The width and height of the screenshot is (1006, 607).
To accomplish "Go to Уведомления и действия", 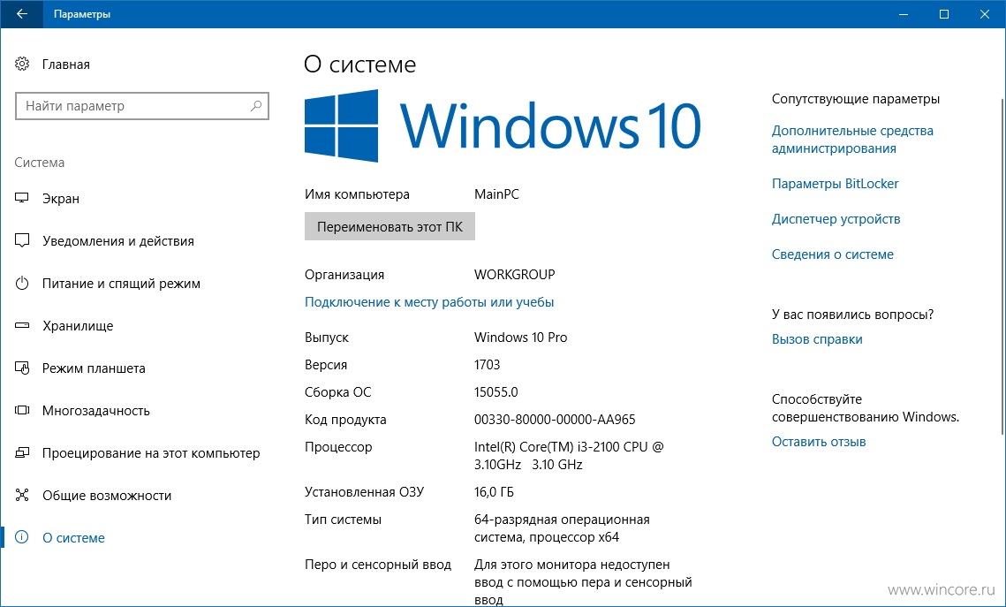I will (118, 241).
